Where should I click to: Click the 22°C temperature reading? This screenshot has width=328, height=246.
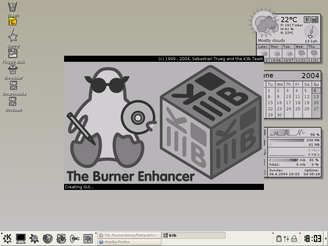pyautogui.click(x=289, y=20)
